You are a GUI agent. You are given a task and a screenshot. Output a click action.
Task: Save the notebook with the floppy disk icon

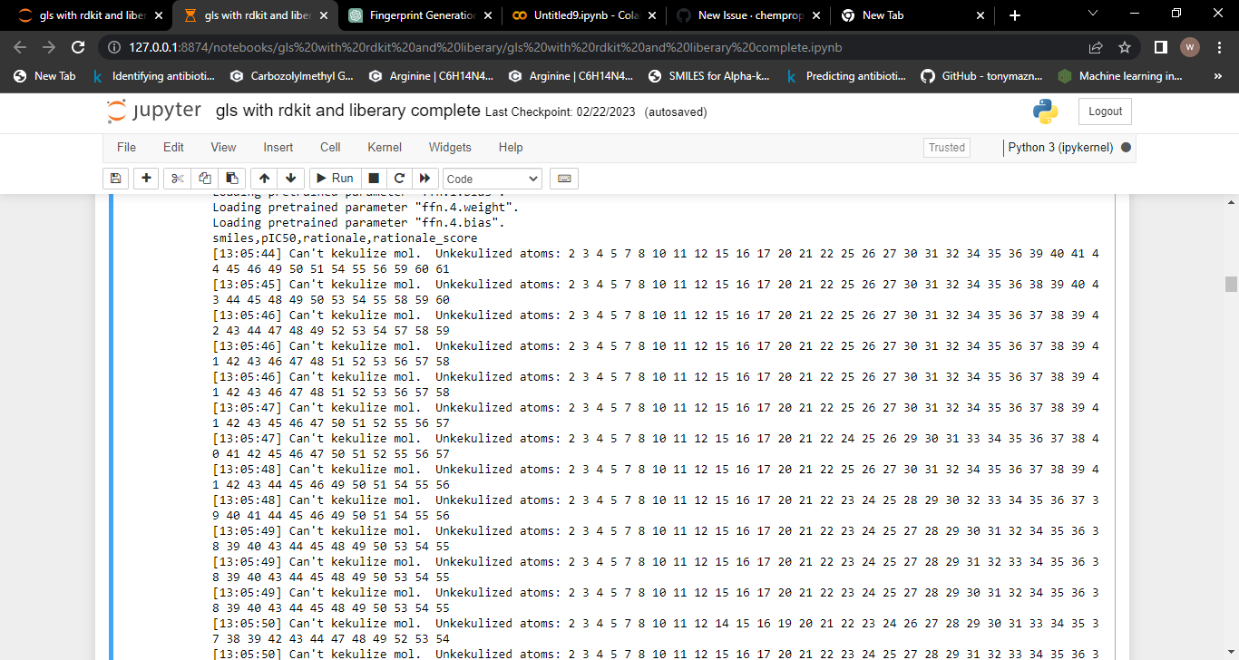(x=115, y=179)
